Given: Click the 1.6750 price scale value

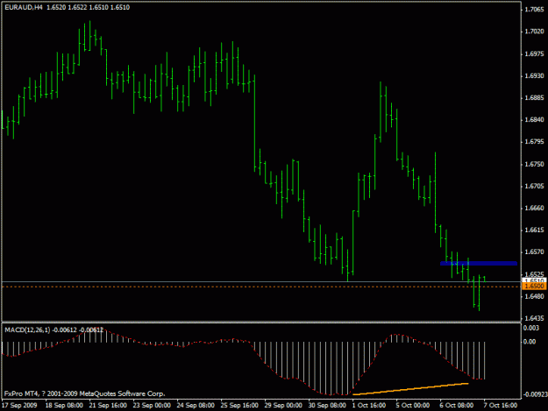Looking at the screenshot, I should 534,164.
